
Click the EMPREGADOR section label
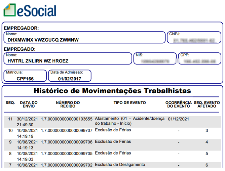(x=21, y=28)
